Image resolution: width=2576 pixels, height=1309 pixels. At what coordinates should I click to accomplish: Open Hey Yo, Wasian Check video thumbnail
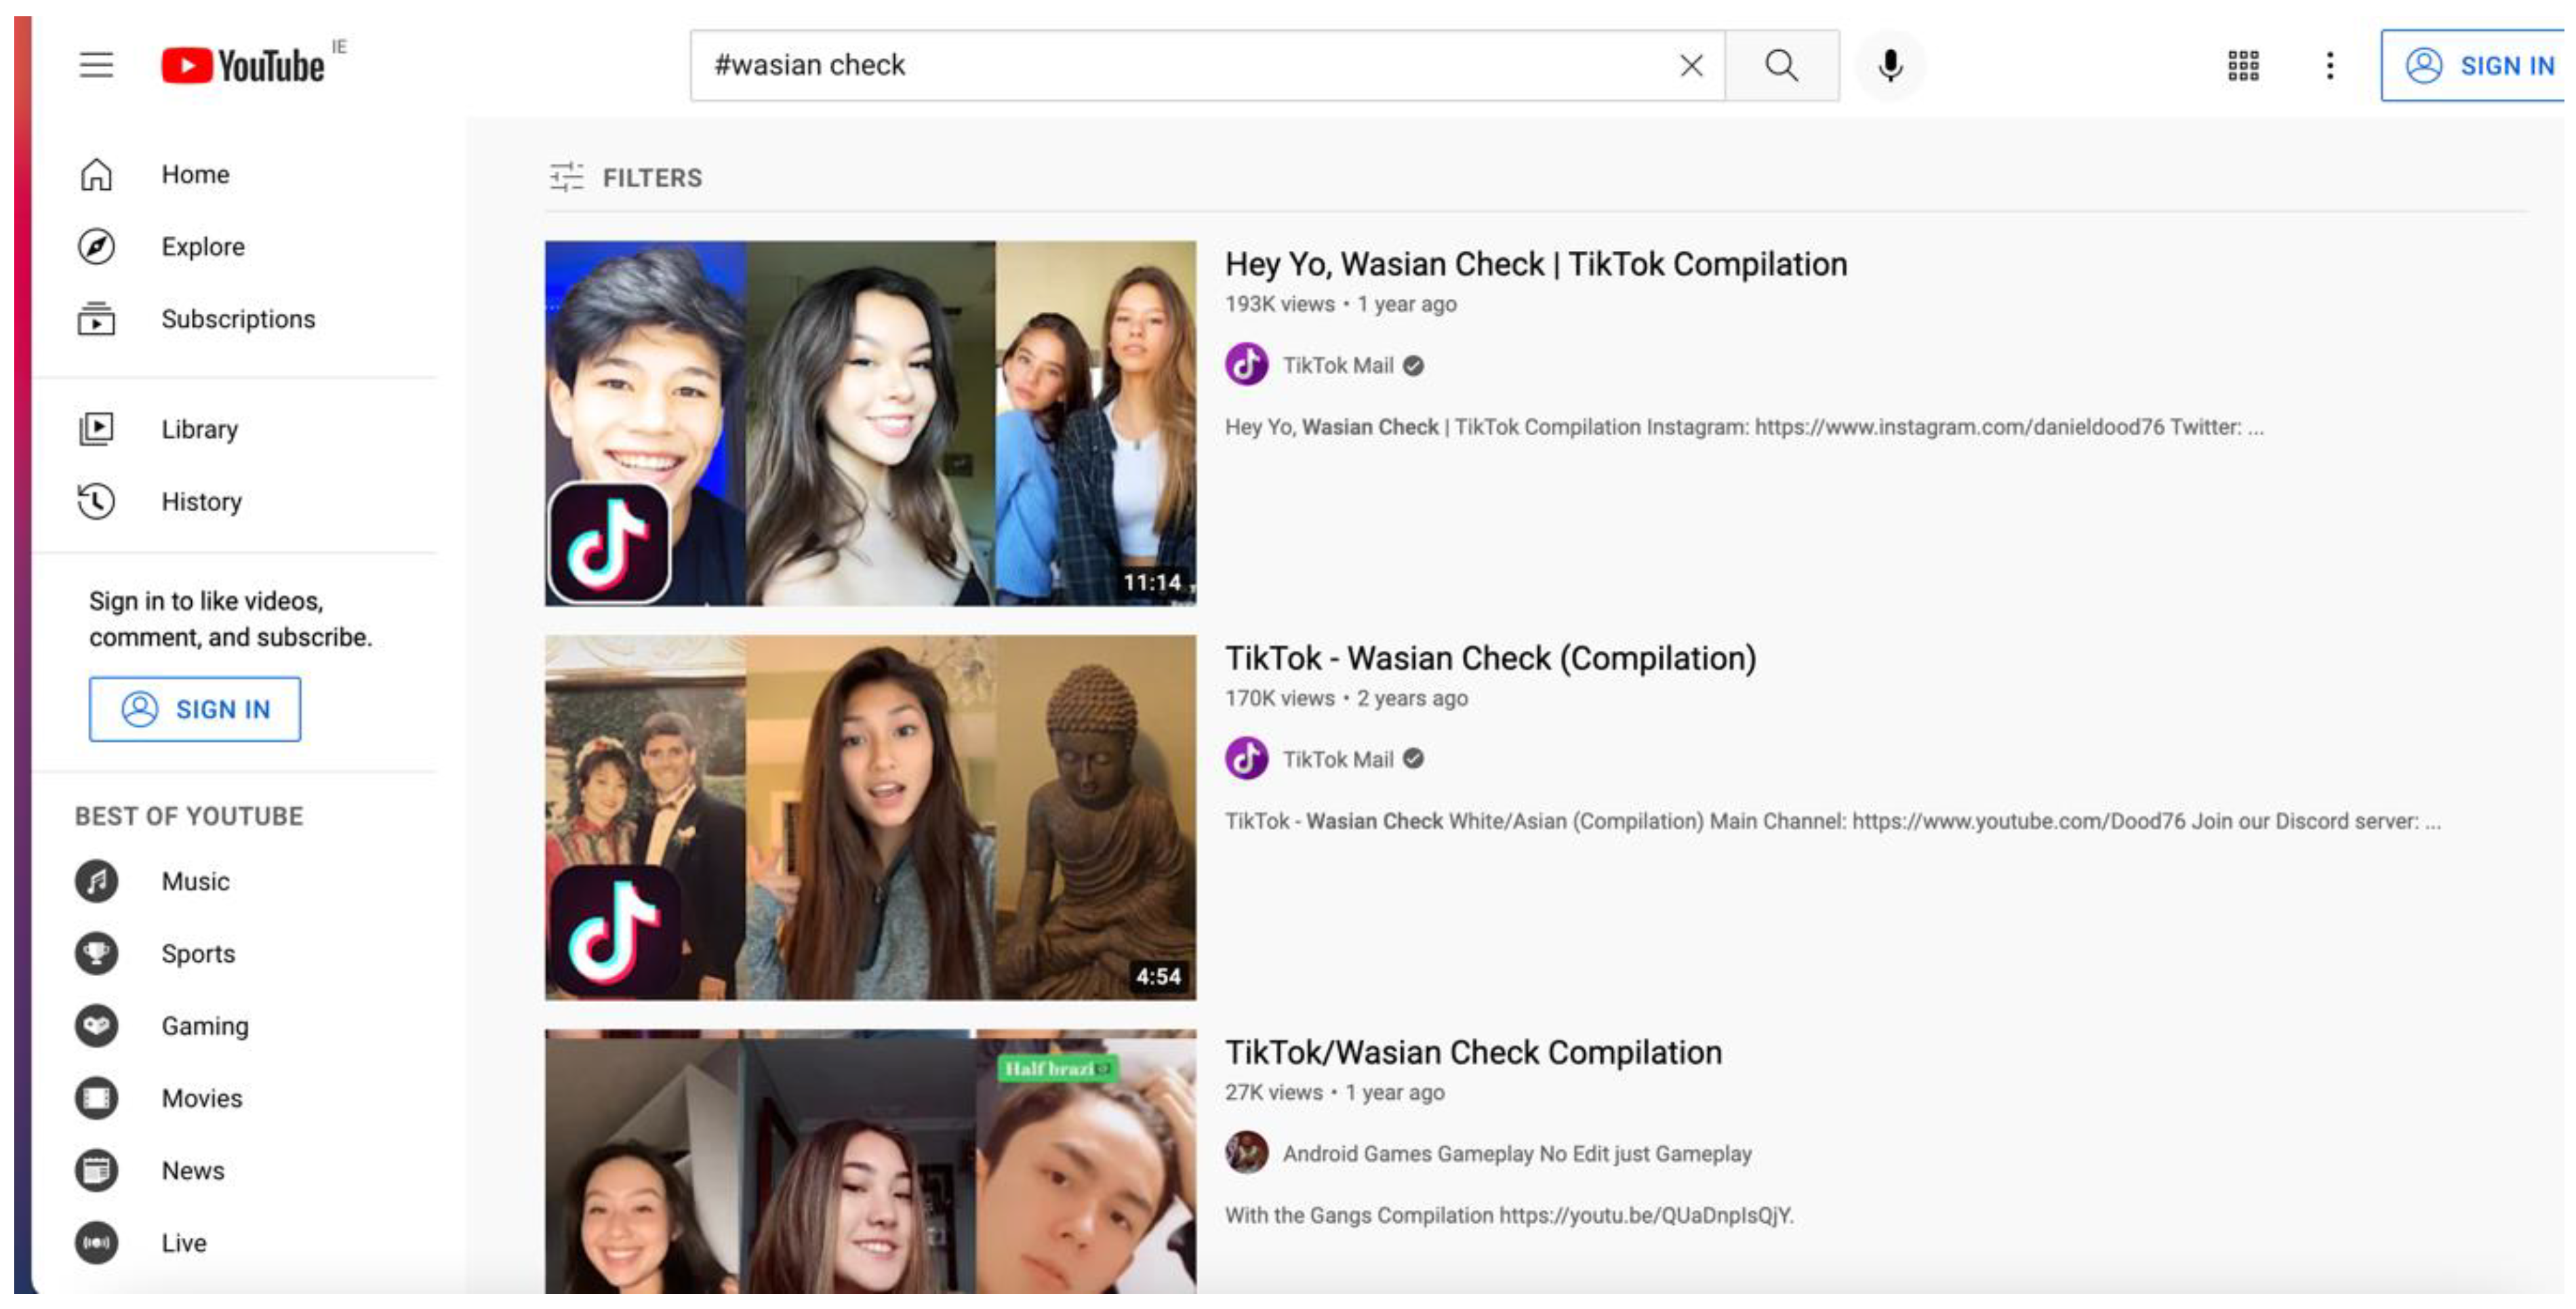pos(869,422)
